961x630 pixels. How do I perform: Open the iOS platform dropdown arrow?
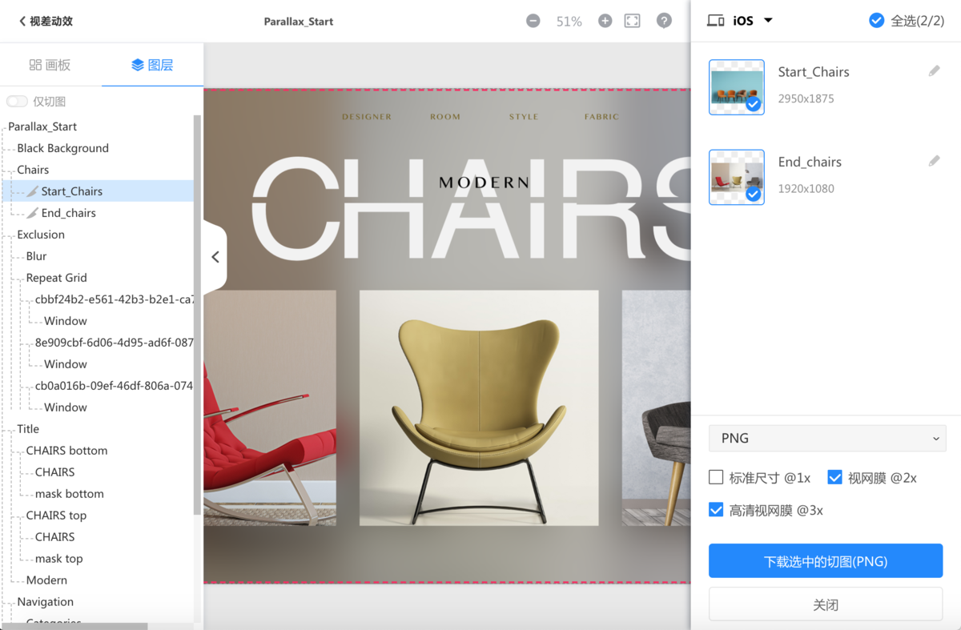pos(768,21)
